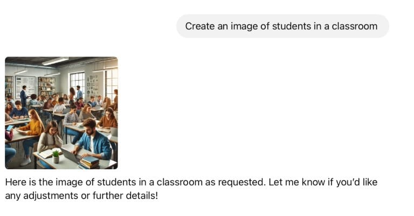
Task: Click 'Here is the image' response text
Action: pyautogui.click(x=40, y=182)
